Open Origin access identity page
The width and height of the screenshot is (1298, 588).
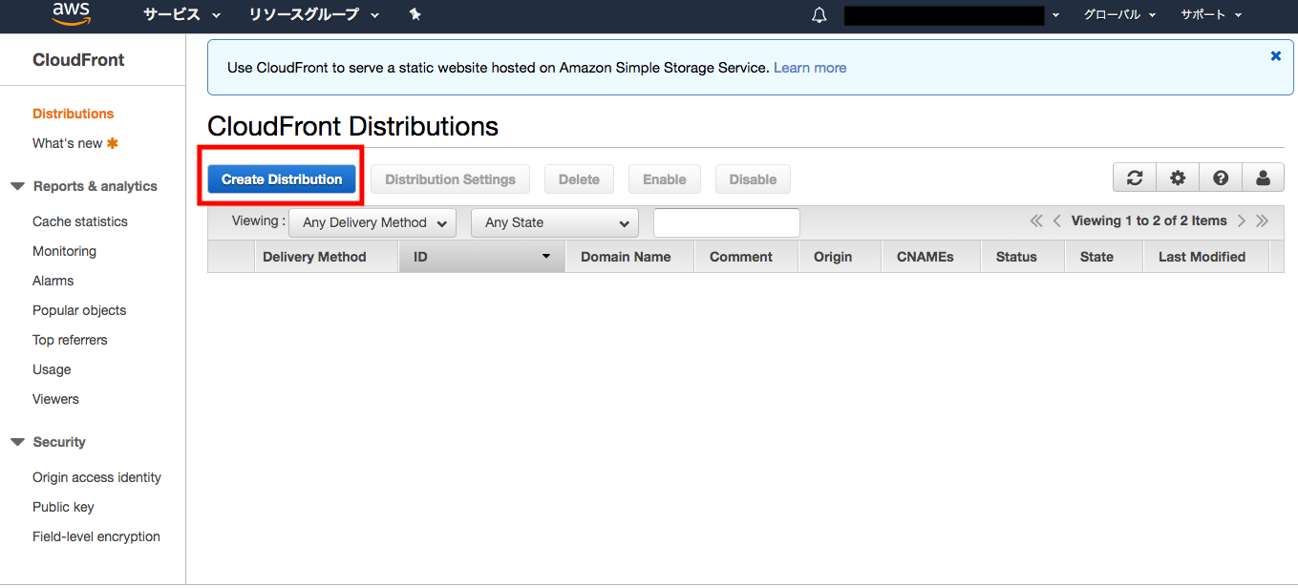(96, 477)
